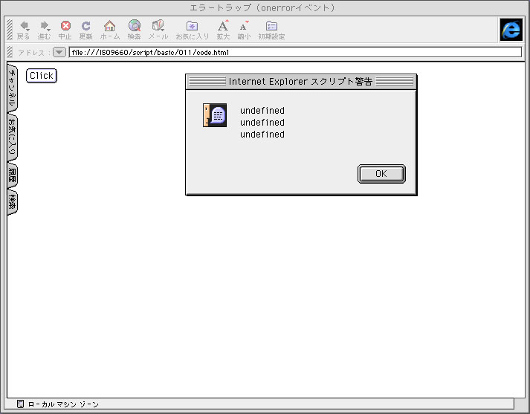
Task: Click the Forward (進む) toolbar icon
Action: 44,30
